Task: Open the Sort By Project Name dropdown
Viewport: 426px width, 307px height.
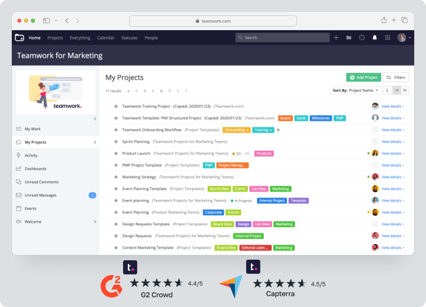Action: [x=356, y=90]
